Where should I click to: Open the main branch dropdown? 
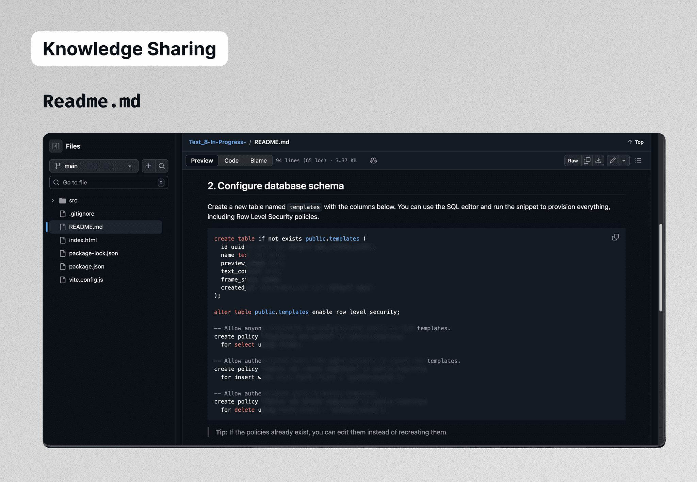(94, 166)
